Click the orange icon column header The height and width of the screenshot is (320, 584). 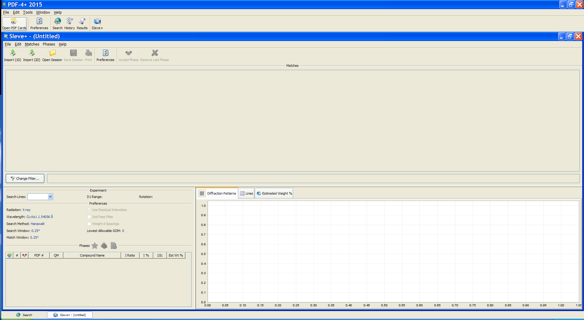25,255
